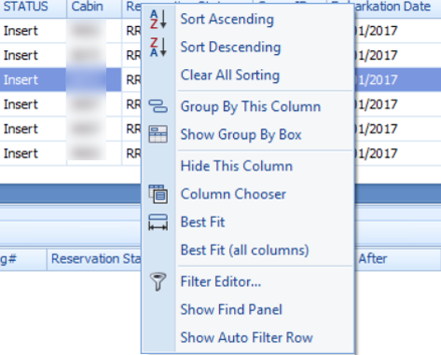Viewport: 441px width, 355px height.
Task: Click the After column header in lower grid
Action: (x=398, y=259)
